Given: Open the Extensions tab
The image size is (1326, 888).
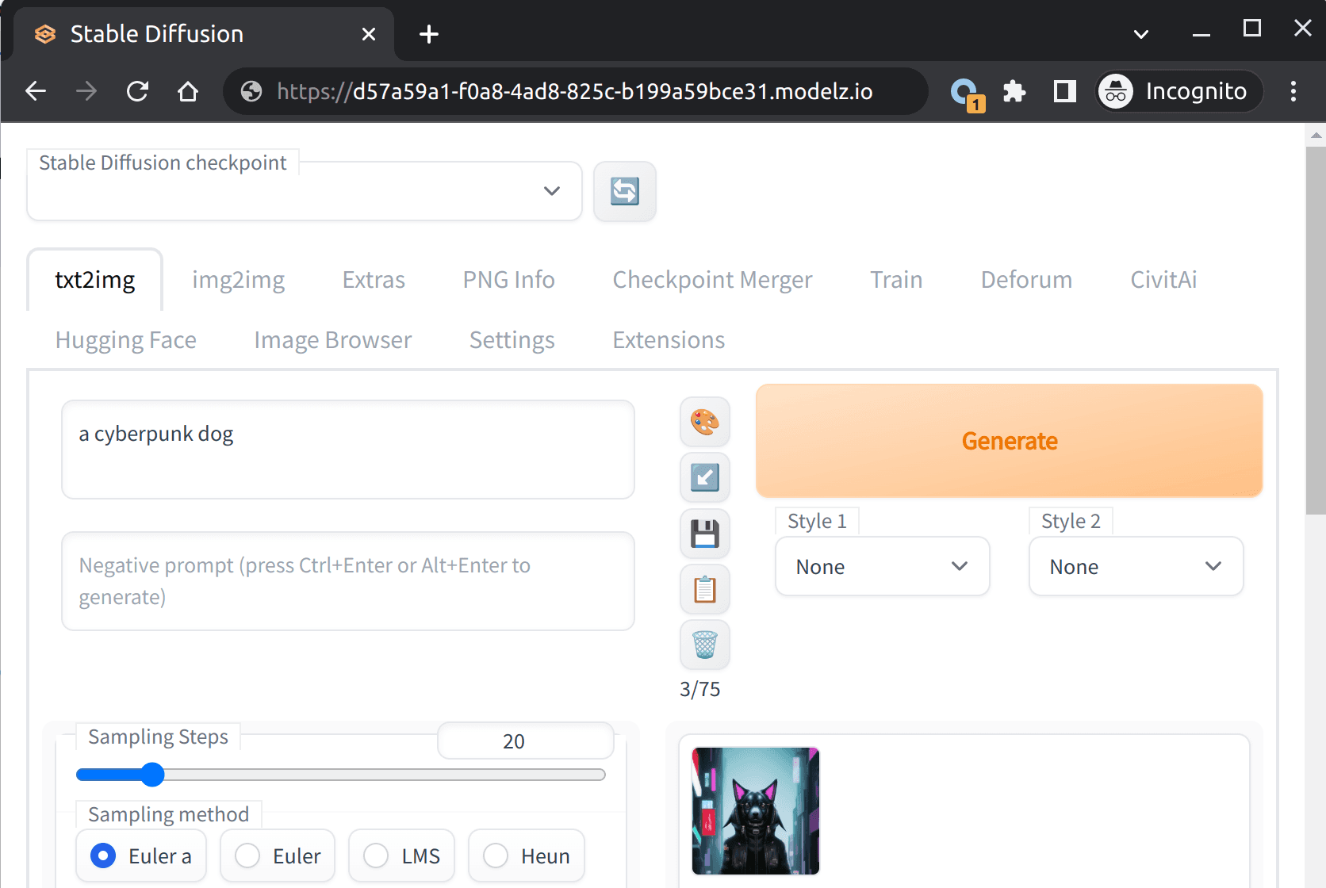Looking at the screenshot, I should [669, 340].
